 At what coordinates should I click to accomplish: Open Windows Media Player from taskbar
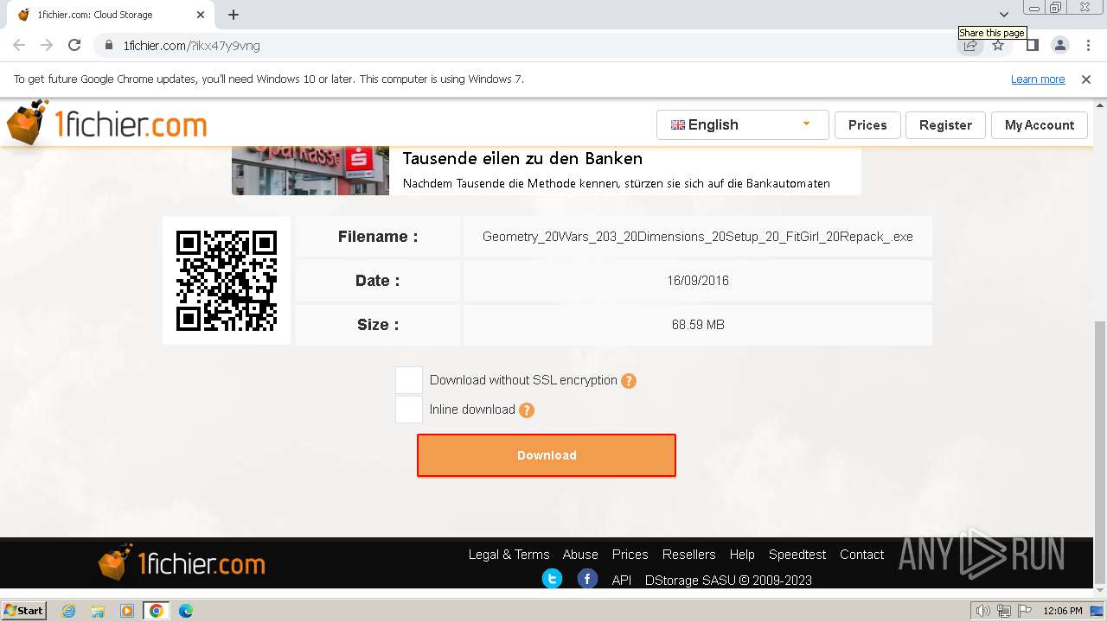click(127, 611)
